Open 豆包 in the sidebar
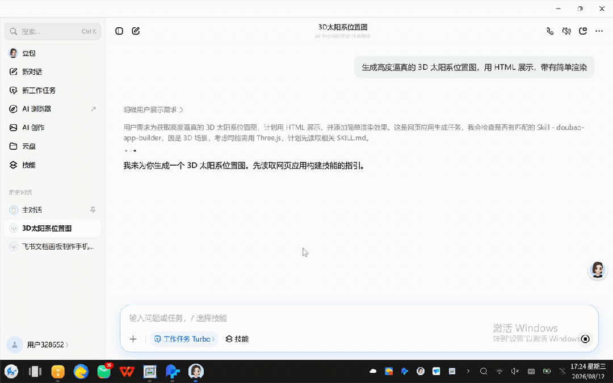 [x=52, y=53]
